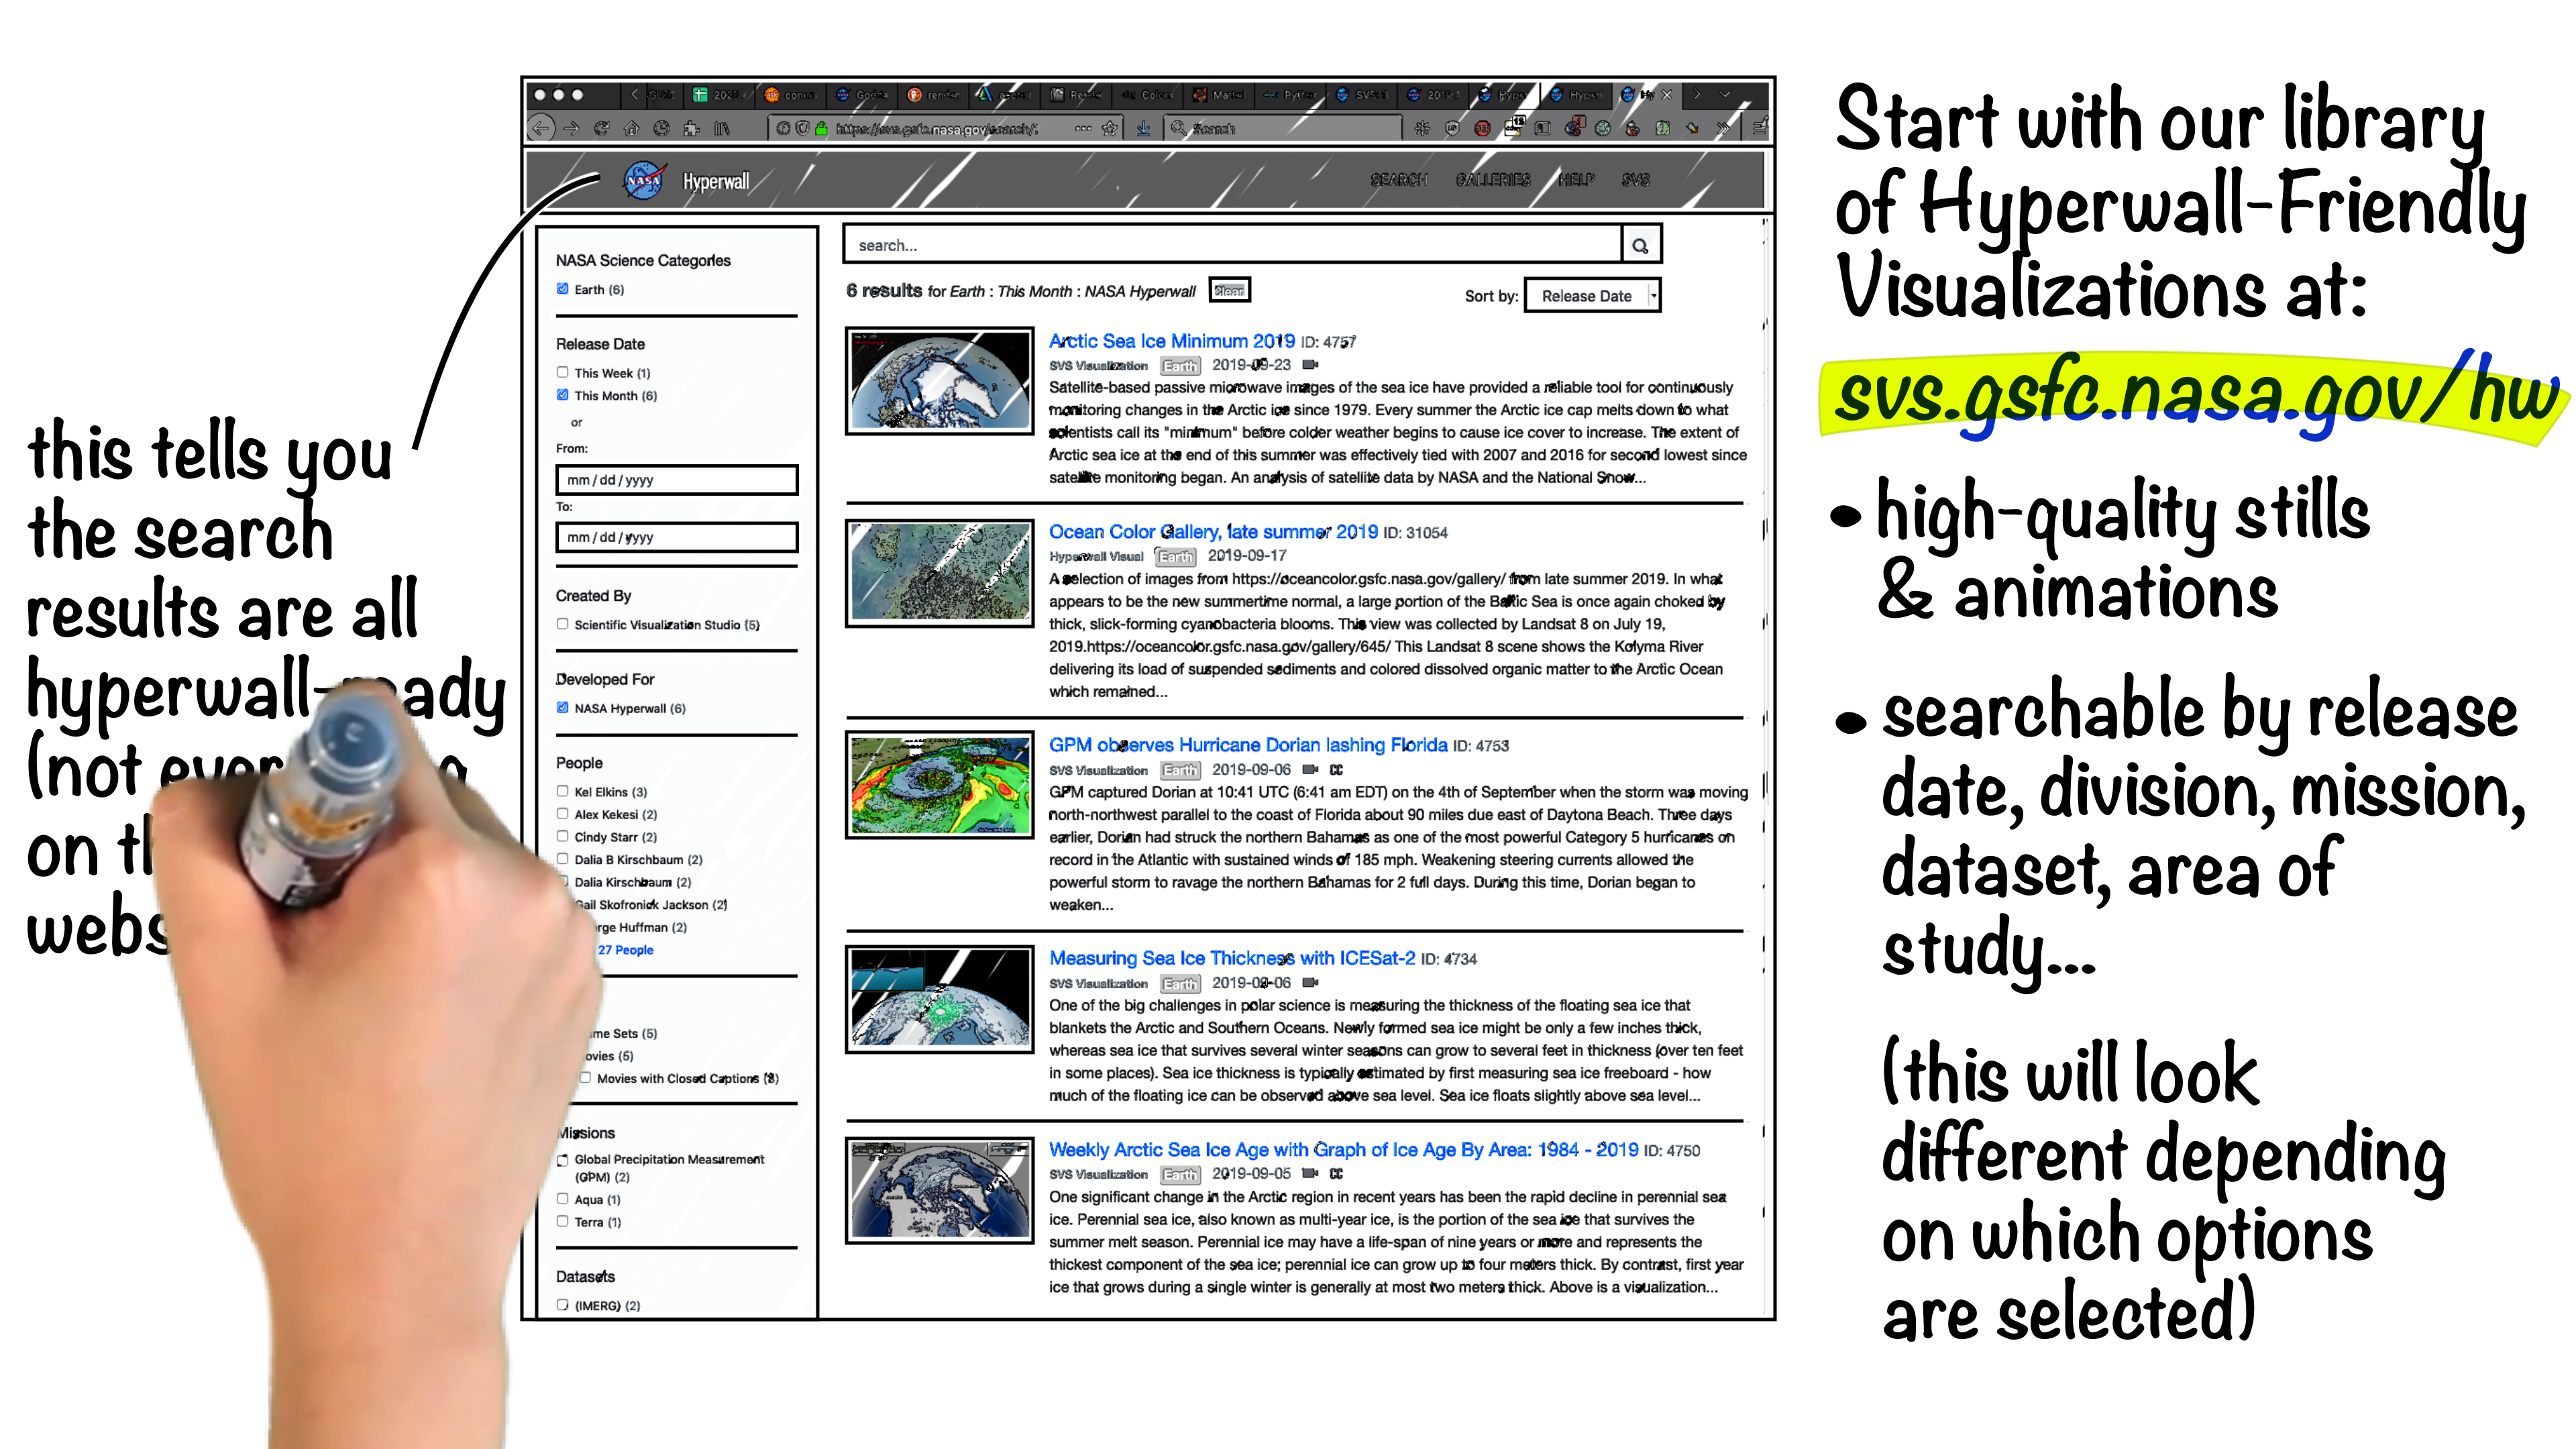Check the Aqua (1) mission checkbox
Image resolution: width=2576 pixels, height=1449 pixels.
pyautogui.click(x=562, y=1198)
